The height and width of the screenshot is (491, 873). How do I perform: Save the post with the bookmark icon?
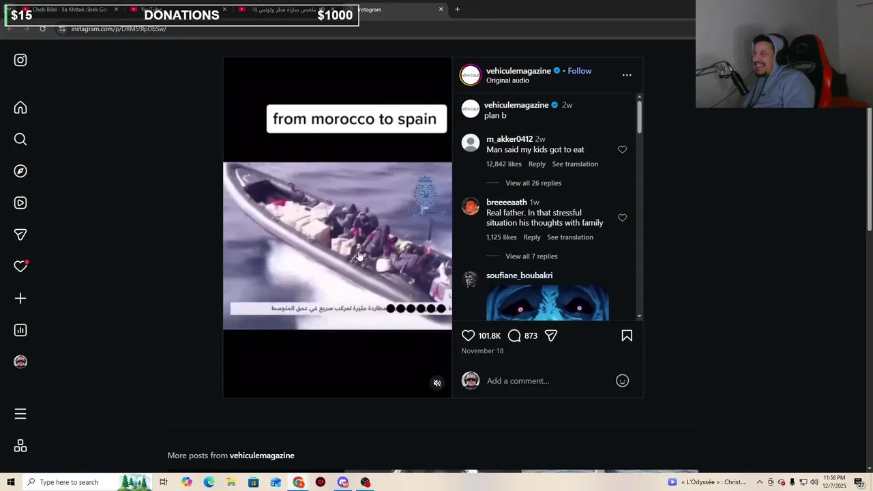627,336
